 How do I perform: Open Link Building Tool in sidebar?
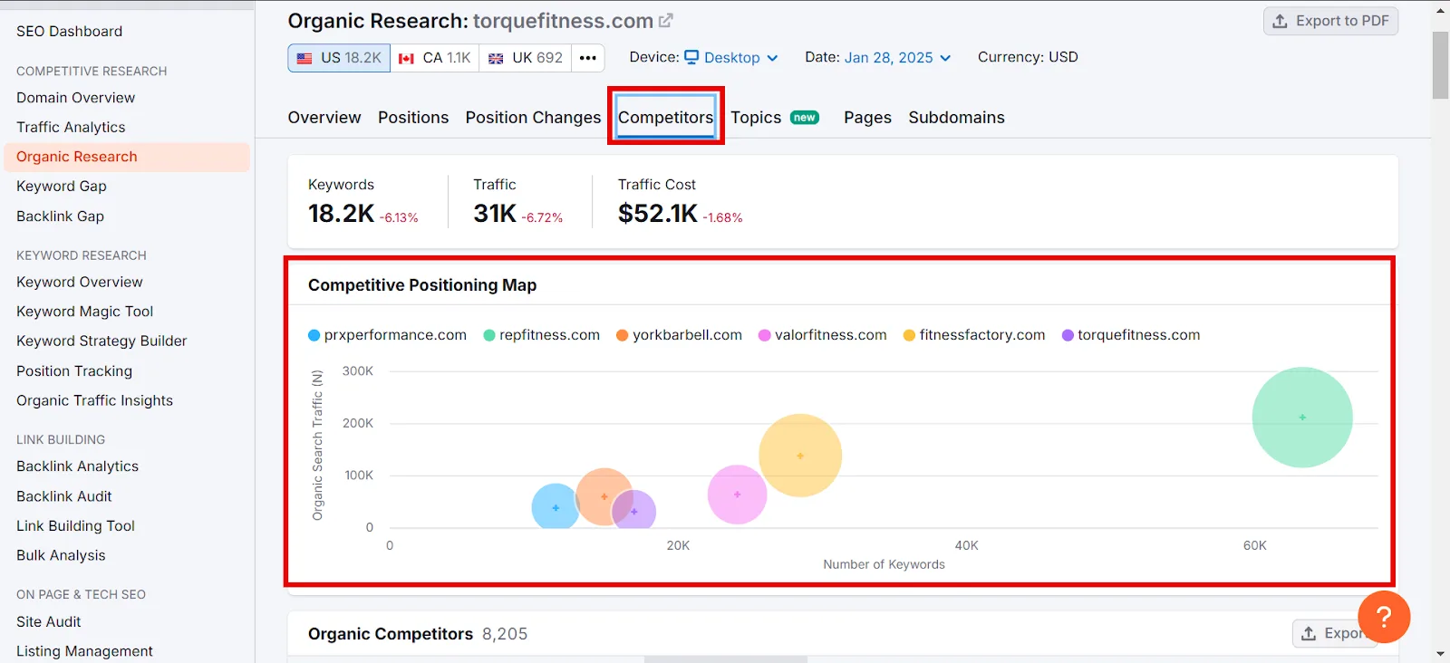click(75, 526)
